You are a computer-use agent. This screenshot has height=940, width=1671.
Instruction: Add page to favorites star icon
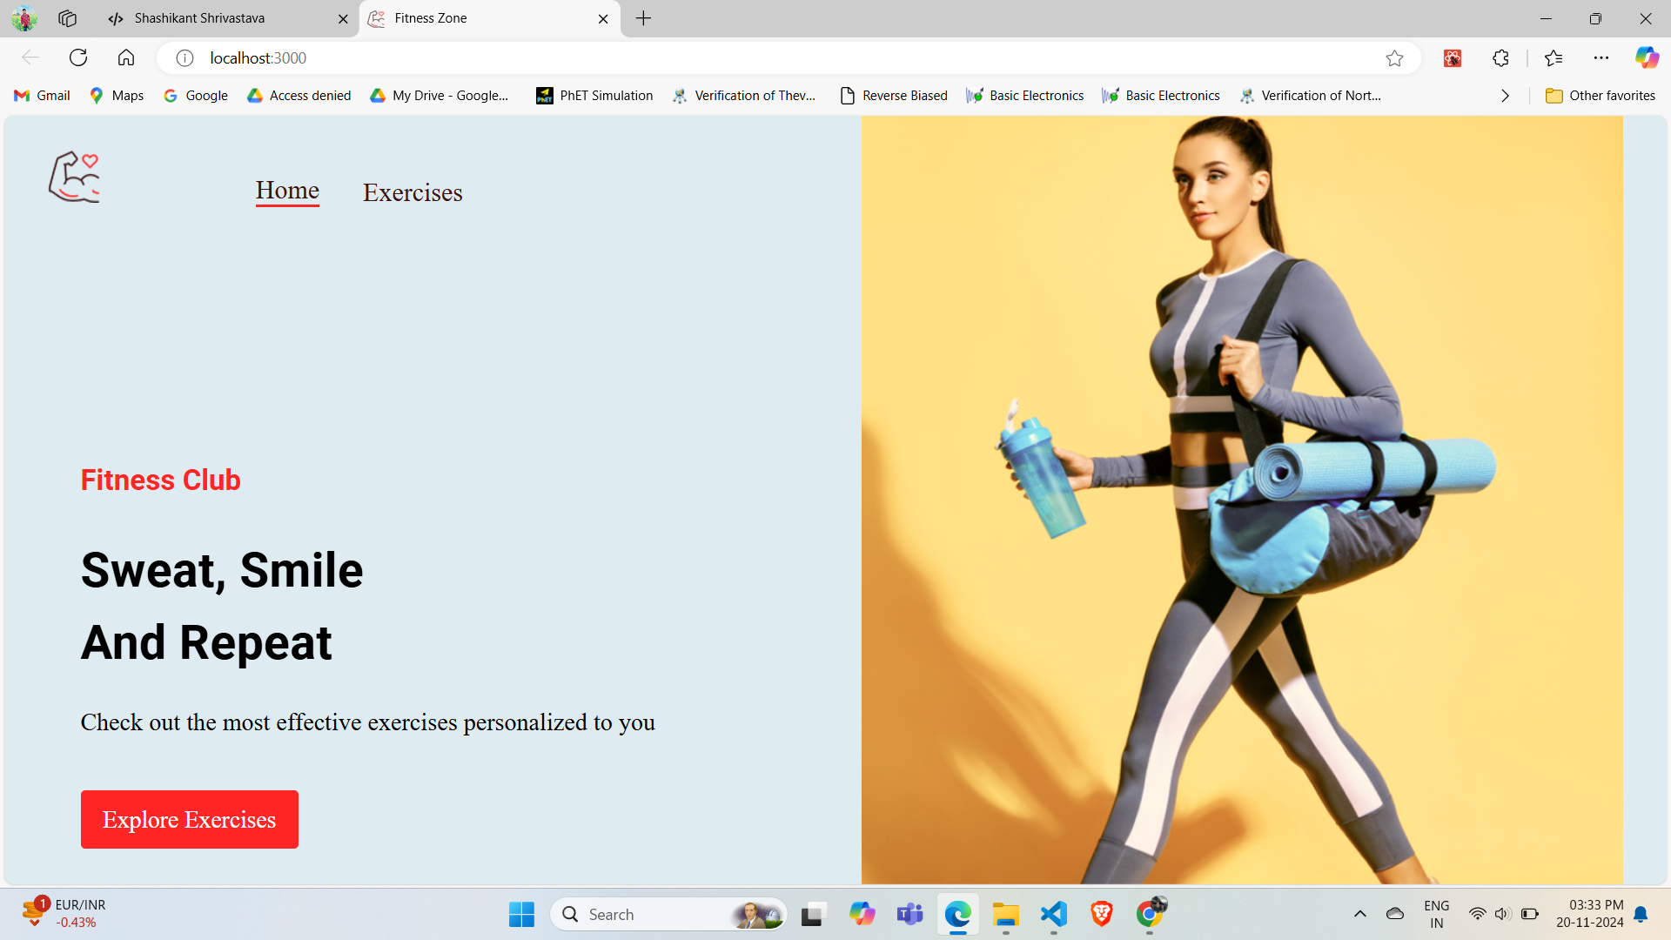1394,58
